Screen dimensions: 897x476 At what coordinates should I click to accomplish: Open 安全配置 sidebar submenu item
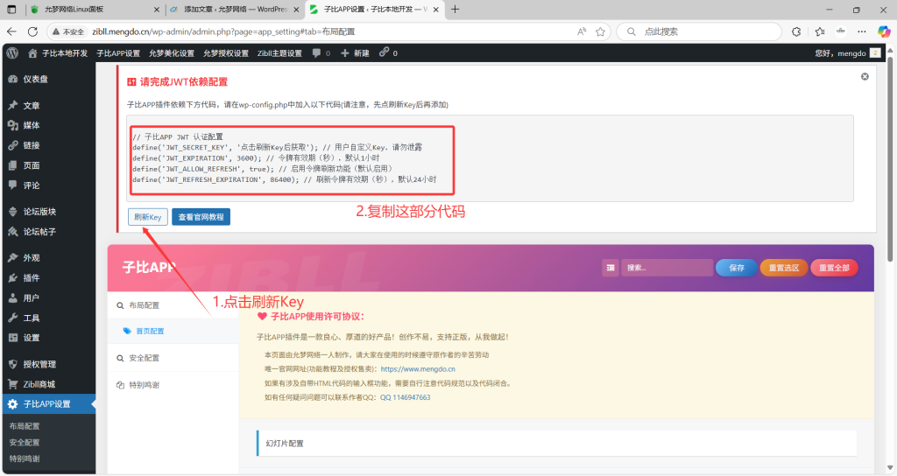click(x=25, y=442)
